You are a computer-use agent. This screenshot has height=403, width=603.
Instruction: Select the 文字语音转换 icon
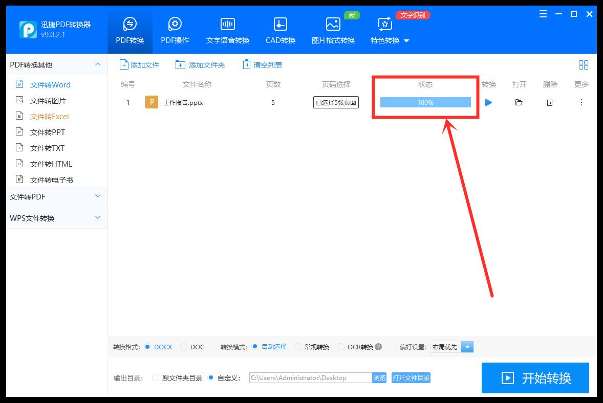point(227,29)
